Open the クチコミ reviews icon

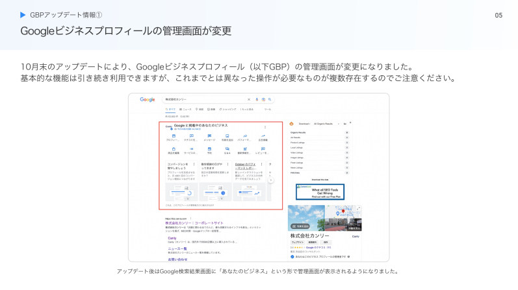pos(191,136)
